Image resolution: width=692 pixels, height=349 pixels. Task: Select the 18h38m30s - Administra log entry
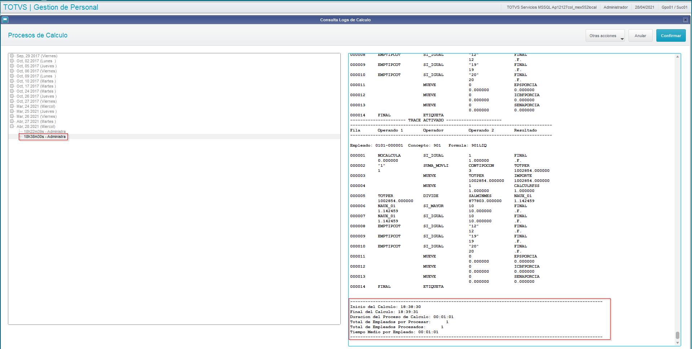[45, 137]
